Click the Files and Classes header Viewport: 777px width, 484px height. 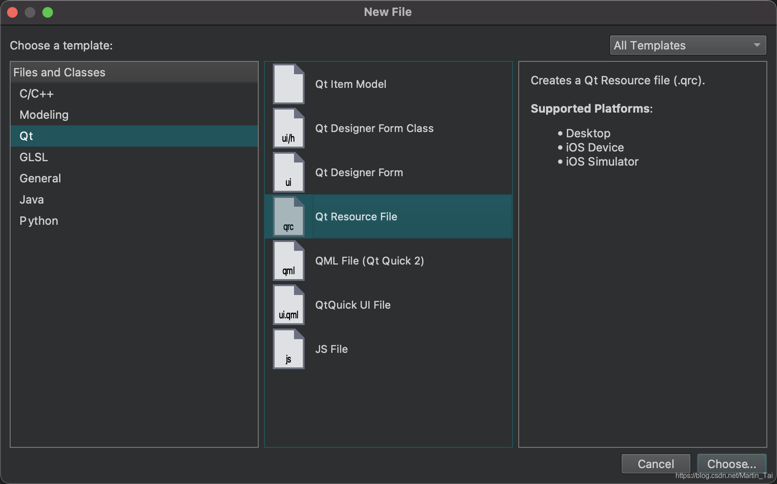click(134, 72)
